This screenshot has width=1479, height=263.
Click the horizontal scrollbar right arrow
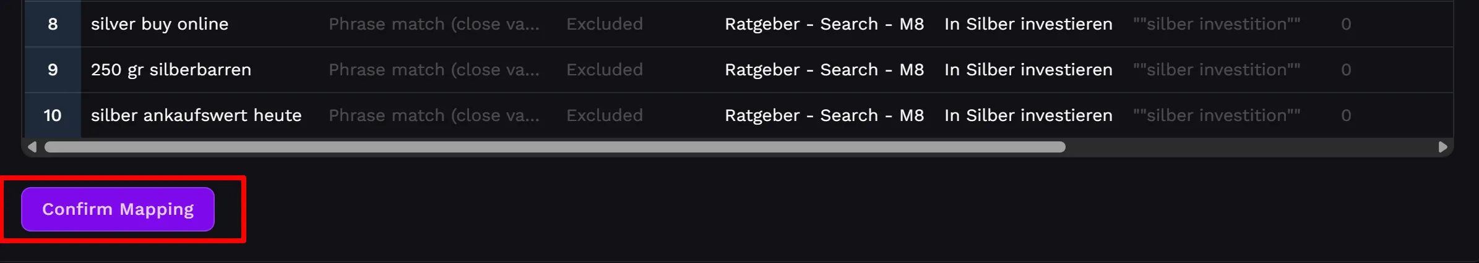tap(1442, 147)
